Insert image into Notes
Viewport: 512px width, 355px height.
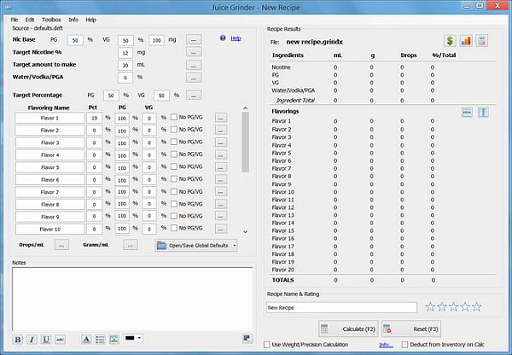114,340
